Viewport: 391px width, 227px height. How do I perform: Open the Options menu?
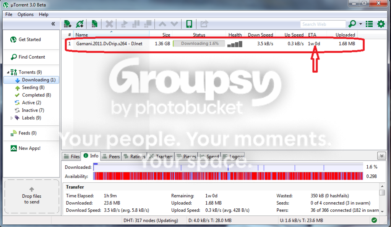pyautogui.click(x=26, y=14)
